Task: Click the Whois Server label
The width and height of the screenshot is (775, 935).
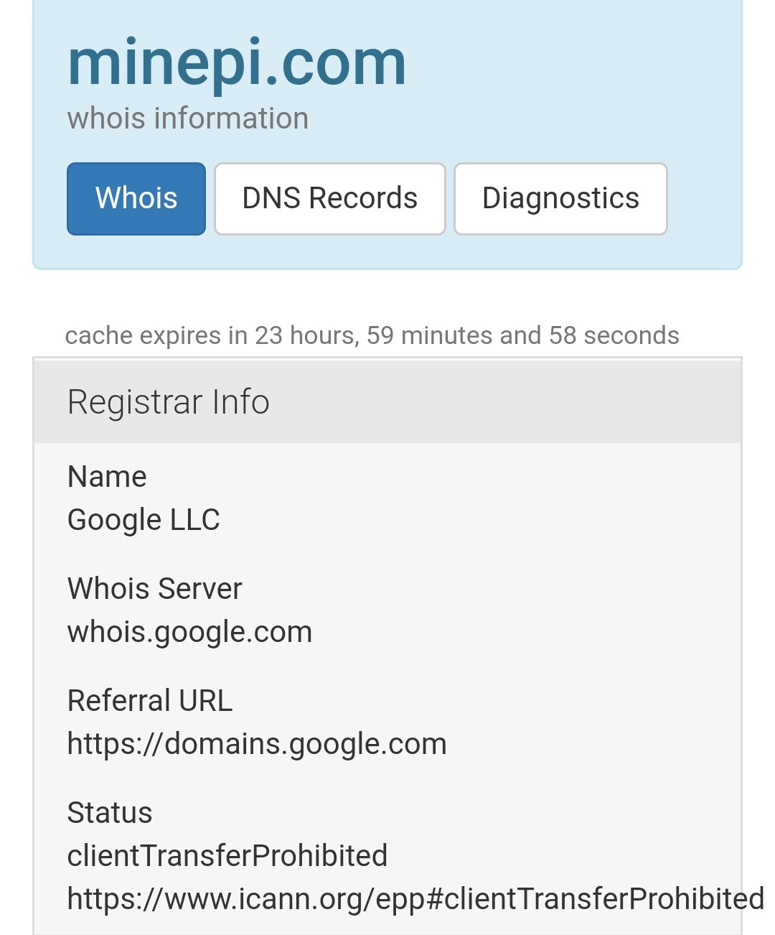Action: 155,589
